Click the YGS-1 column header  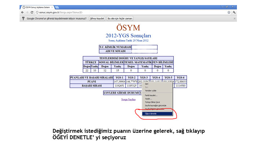coord(119,77)
